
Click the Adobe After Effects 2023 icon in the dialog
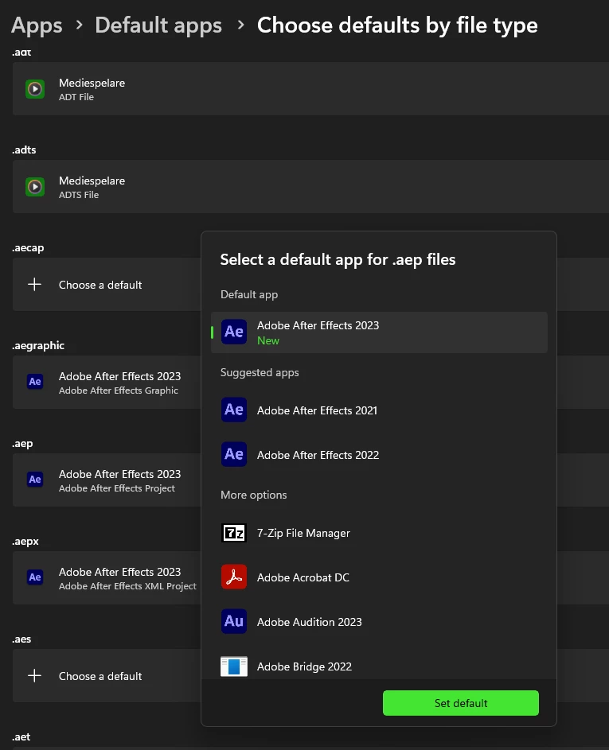point(234,332)
